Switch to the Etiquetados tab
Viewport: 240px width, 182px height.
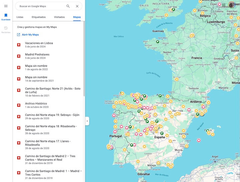point(39,17)
